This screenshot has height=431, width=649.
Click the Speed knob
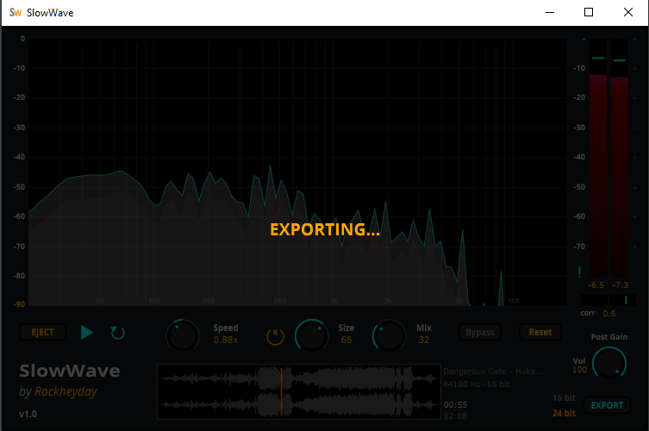click(183, 335)
